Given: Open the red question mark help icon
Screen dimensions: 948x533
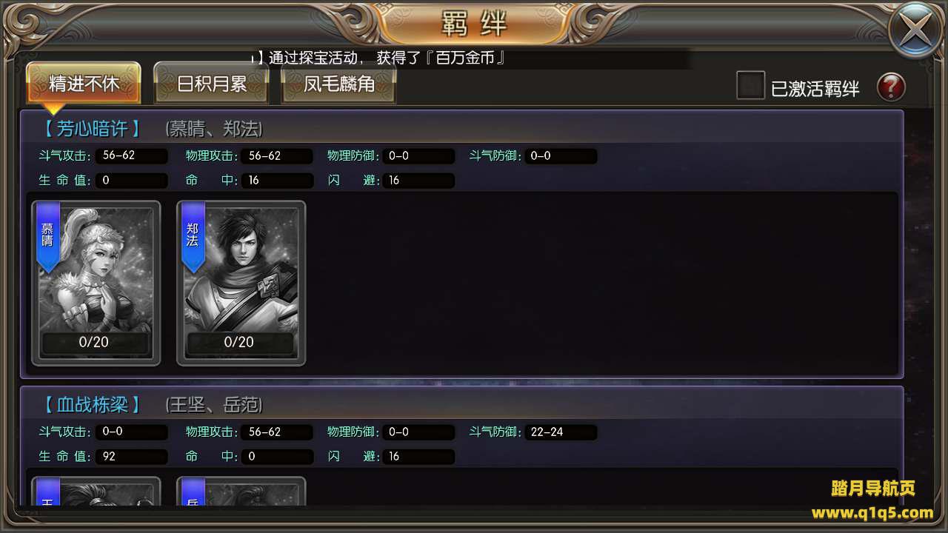Looking at the screenshot, I should point(891,87).
